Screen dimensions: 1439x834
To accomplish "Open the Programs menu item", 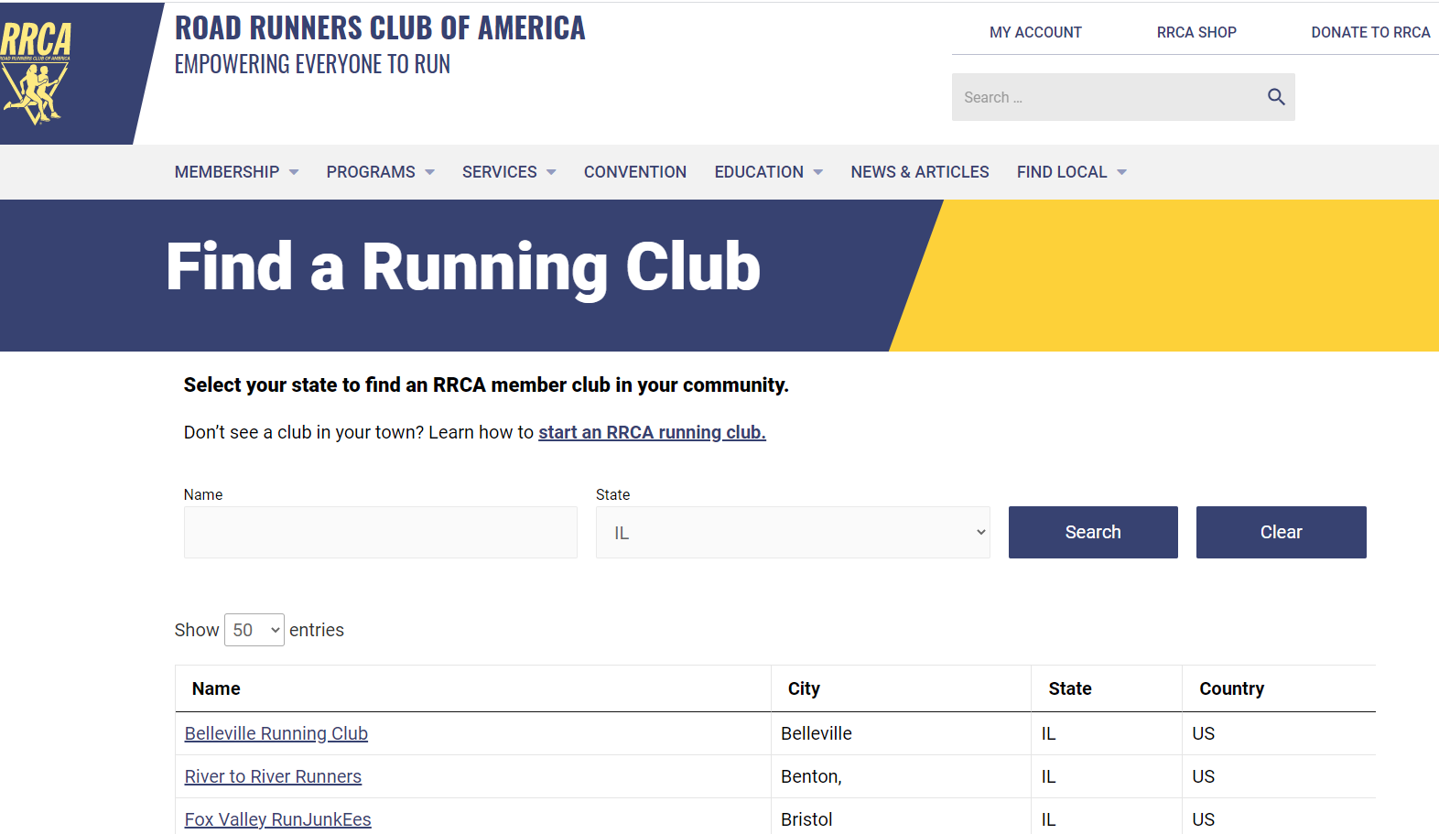I will coord(371,172).
